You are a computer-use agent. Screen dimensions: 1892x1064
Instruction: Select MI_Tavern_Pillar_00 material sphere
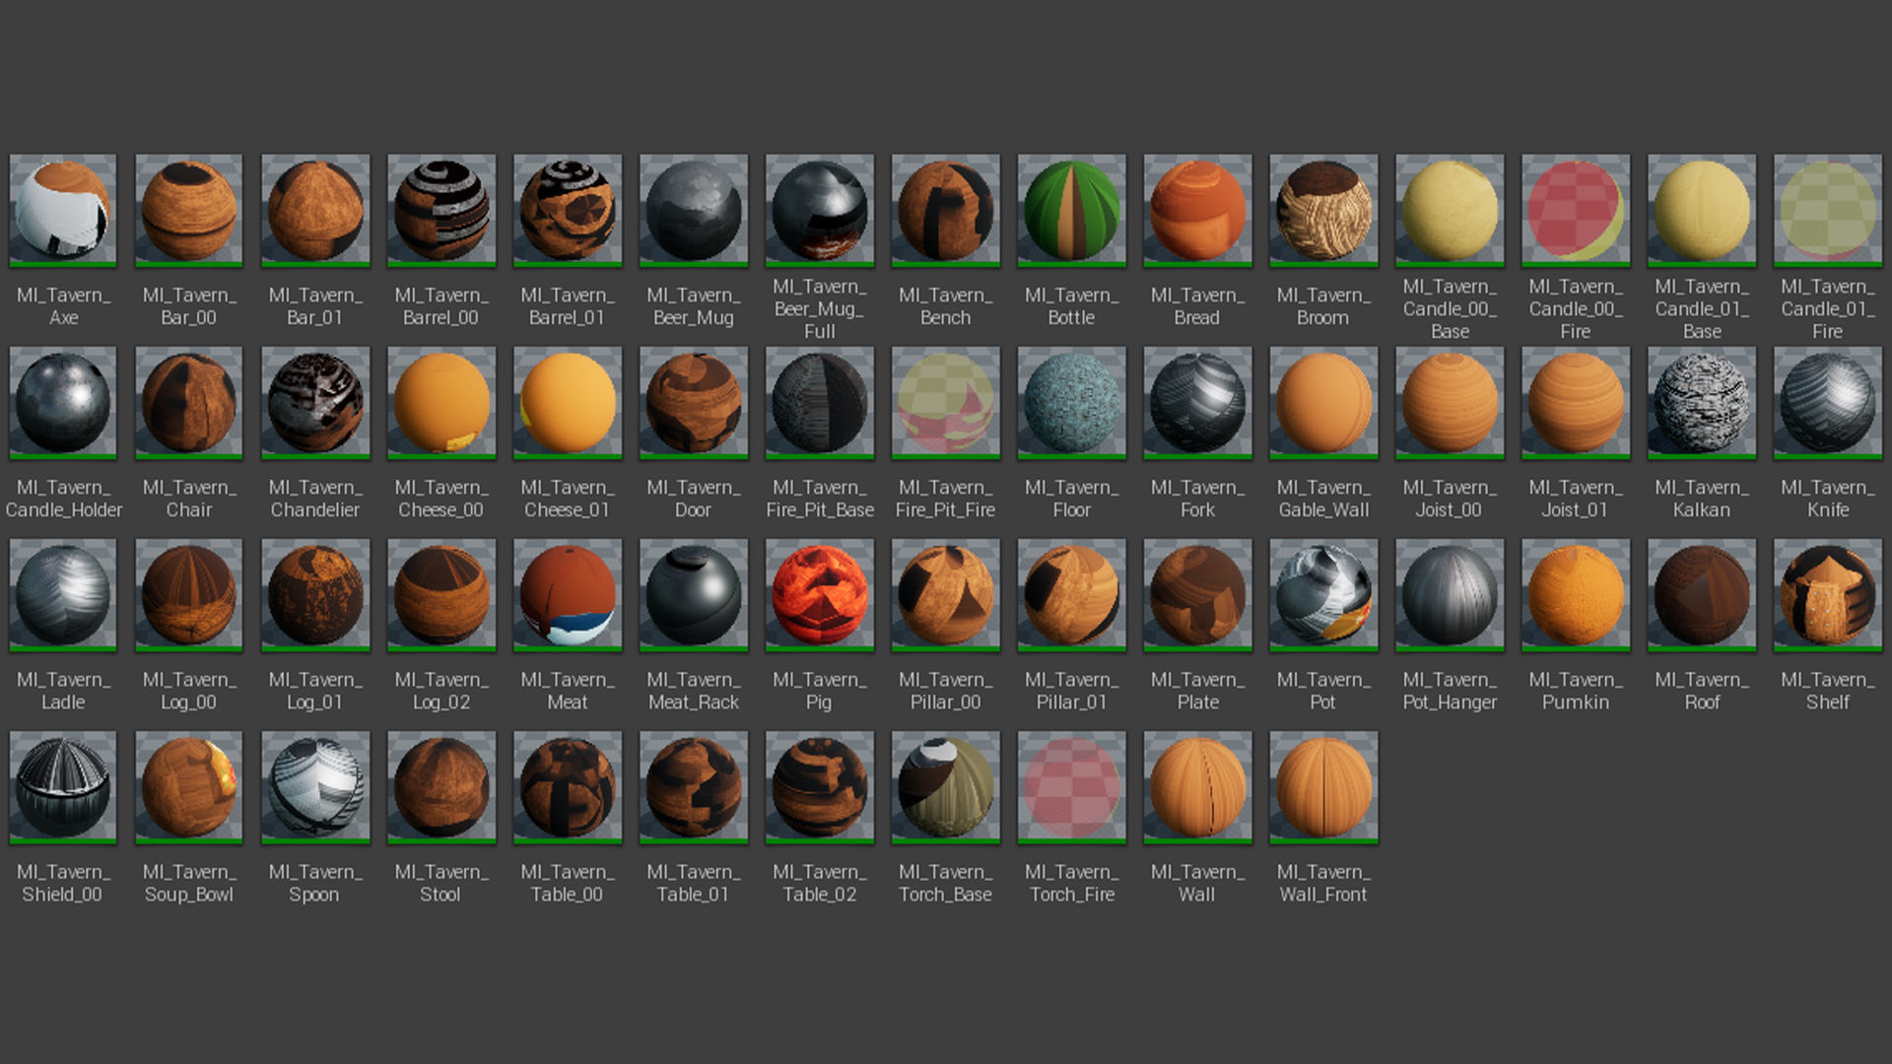point(946,594)
